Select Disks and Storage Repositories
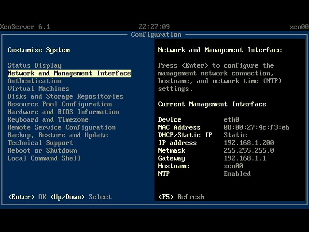Image resolution: width=309 pixels, height=232 pixels. pos(66,96)
